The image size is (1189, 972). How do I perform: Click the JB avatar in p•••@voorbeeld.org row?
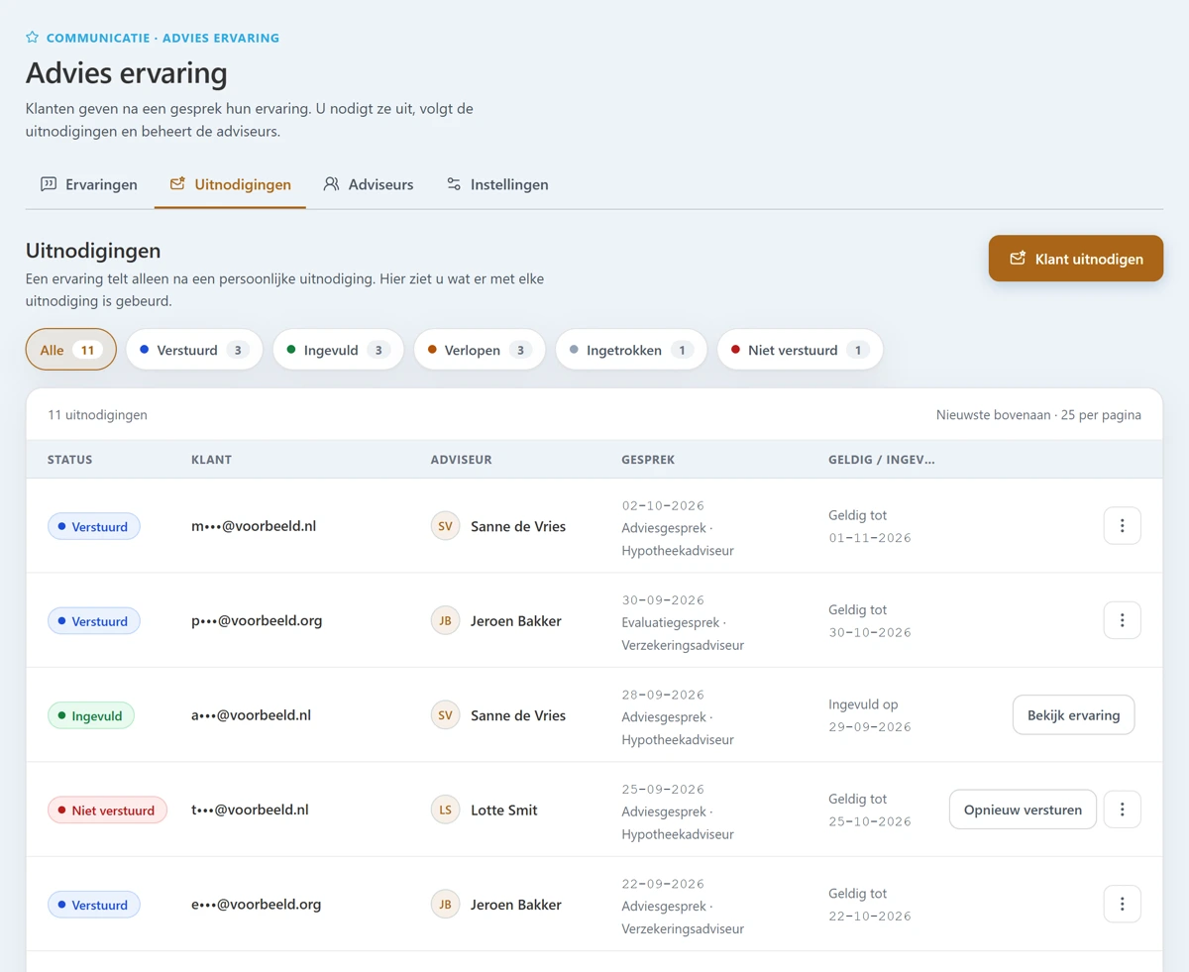(x=446, y=621)
